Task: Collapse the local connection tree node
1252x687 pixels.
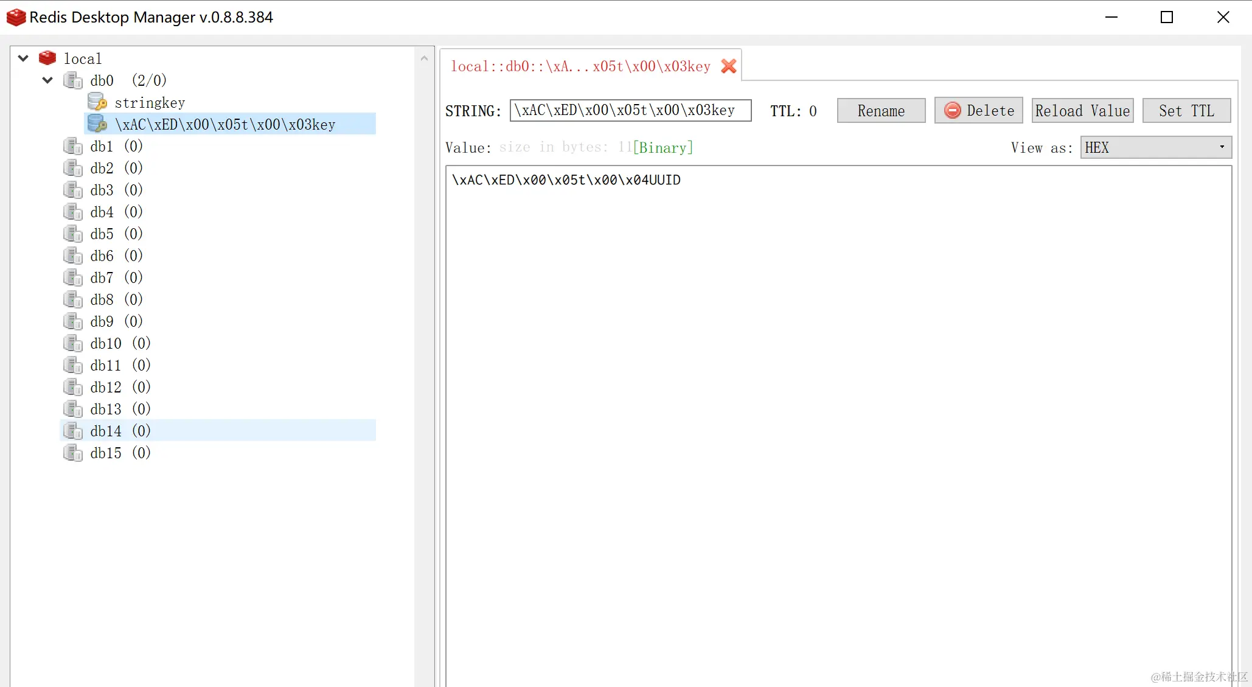Action: [23, 58]
